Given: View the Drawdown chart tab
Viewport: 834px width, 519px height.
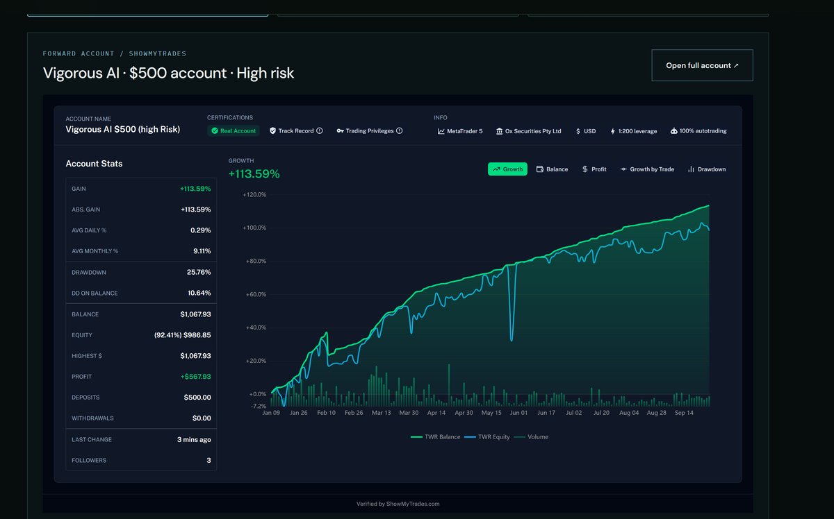Looking at the screenshot, I should pyautogui.click(x=706, y=169).
